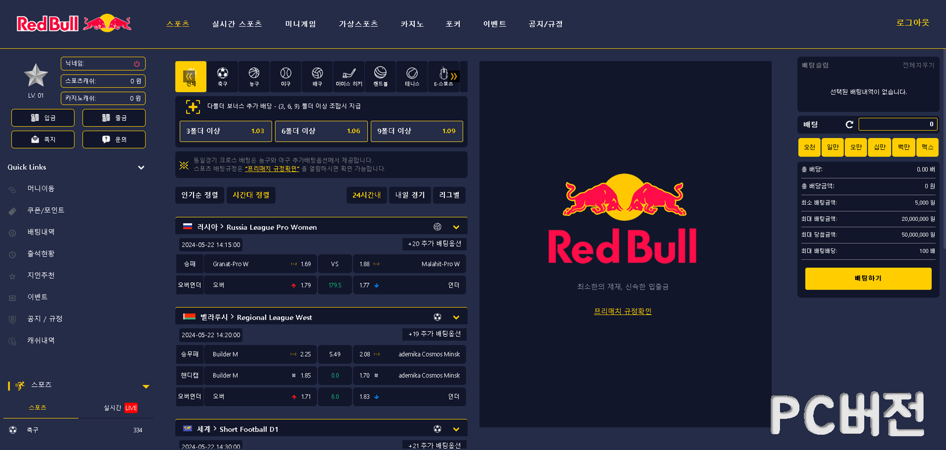Open the 포커 menu
The height and width of the screenshot is (450, 946).
(x=453, y=24)
